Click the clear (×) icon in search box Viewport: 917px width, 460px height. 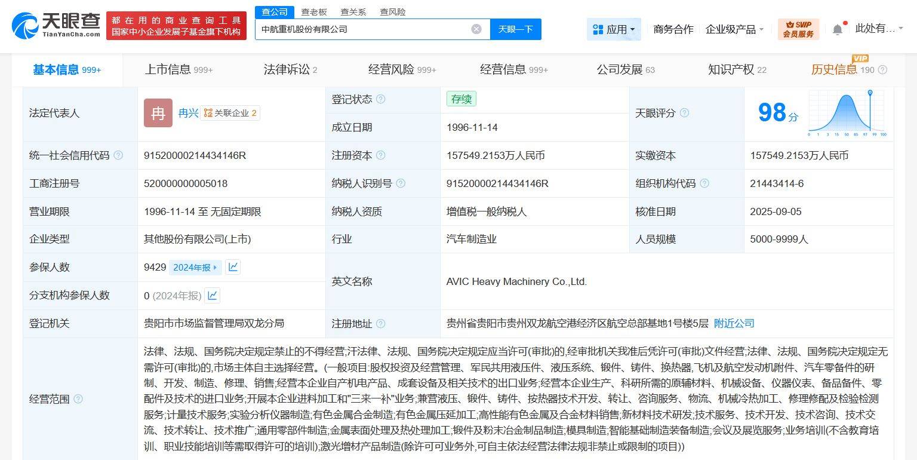point(476,29)
